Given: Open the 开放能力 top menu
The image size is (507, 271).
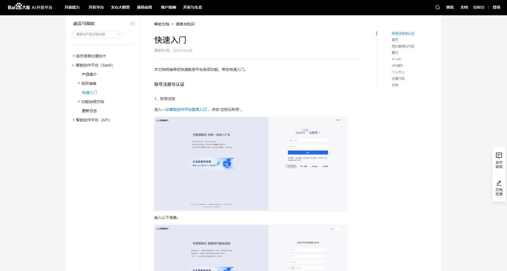Looking at the screenshot, I should click(x=72, y=7).
